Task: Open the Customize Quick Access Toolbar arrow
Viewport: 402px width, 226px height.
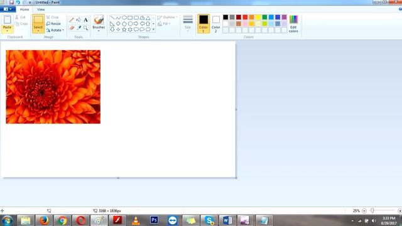Action: (x=30, y=3)
